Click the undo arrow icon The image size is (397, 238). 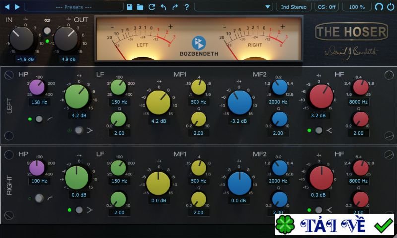163,7
